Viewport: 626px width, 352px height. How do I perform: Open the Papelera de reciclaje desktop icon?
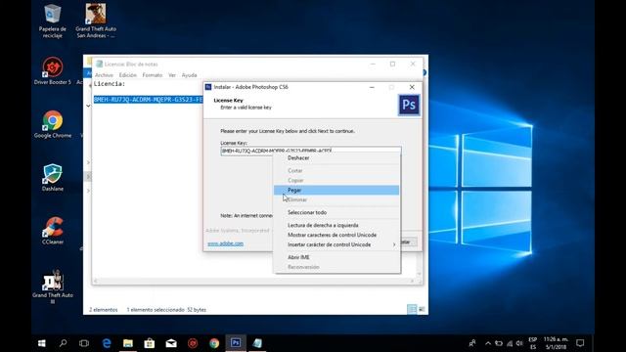[52, 21]
